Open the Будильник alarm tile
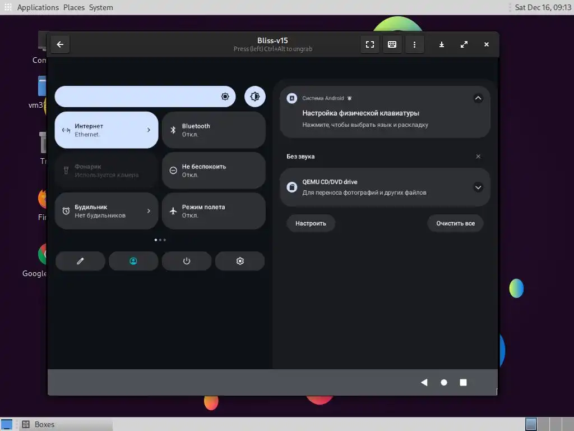The height and width of the screenshot is (431, 574). (x=107, y=211)
